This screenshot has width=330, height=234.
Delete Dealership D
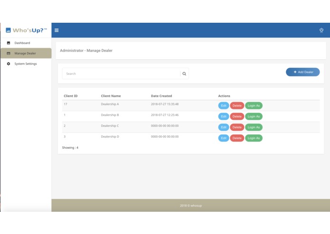tap(237, 138)
